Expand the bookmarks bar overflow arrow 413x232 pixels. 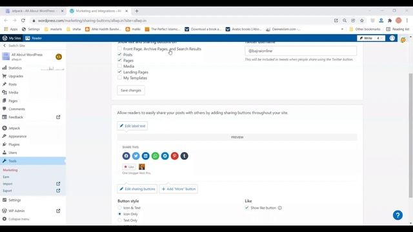(x=342, y=29)
